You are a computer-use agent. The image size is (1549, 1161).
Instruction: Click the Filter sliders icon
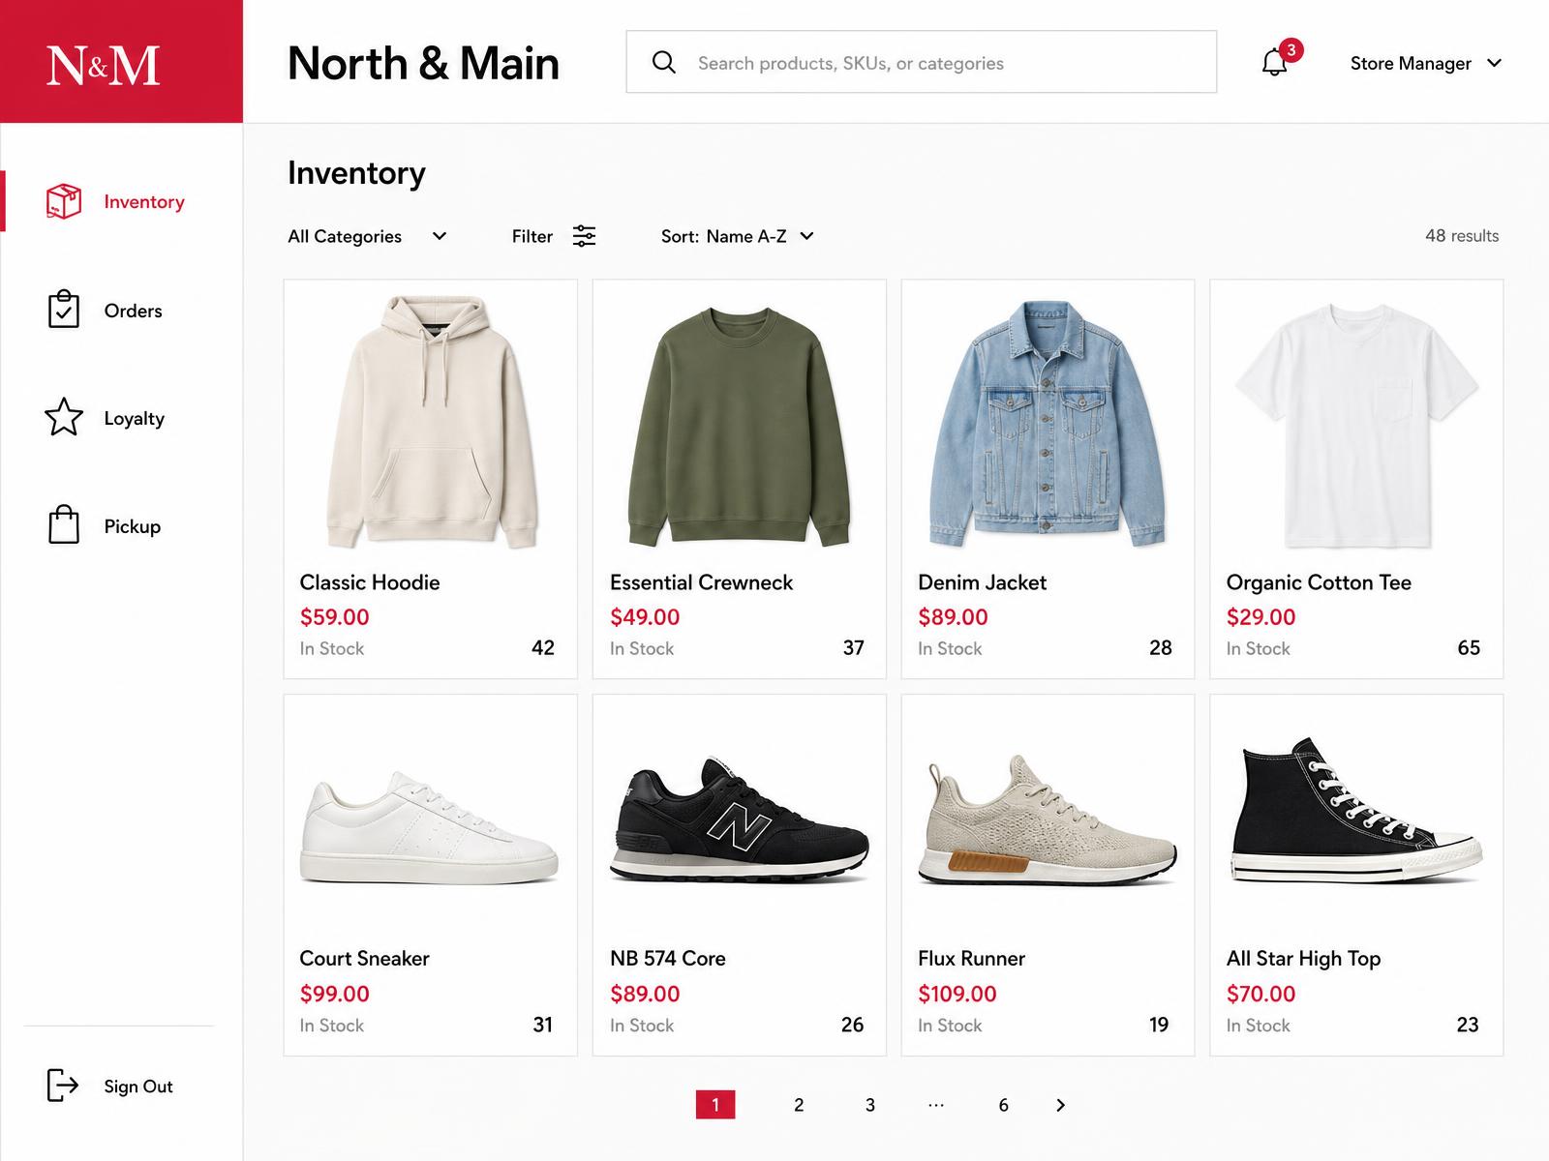pos(584,236)
